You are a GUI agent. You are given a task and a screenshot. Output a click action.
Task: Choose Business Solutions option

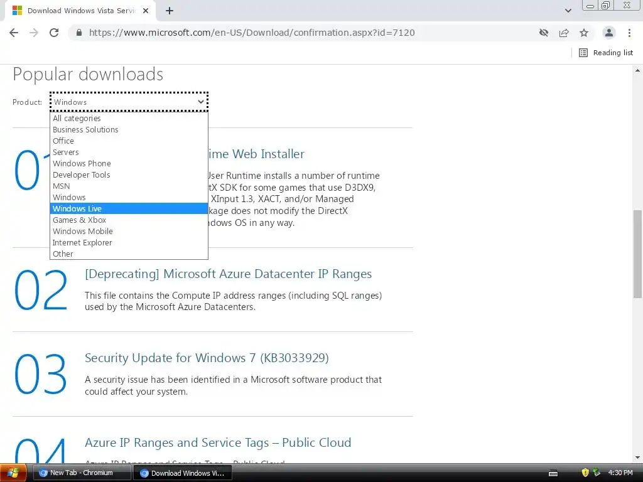[x=129, y=129]
